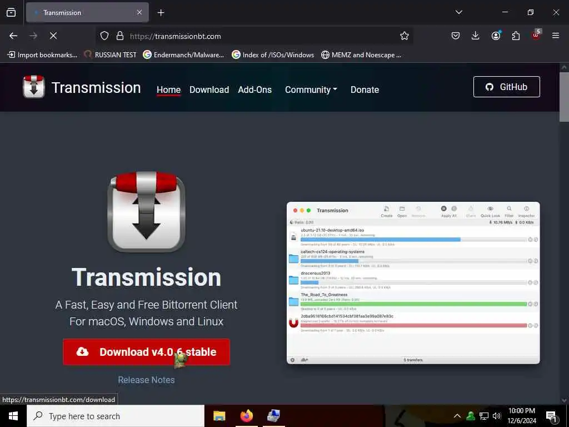The width and height of the screenshot is (569, 427).
Task: Click the taskbar clock showing 10:00 PM
Action: click(521, 416)
